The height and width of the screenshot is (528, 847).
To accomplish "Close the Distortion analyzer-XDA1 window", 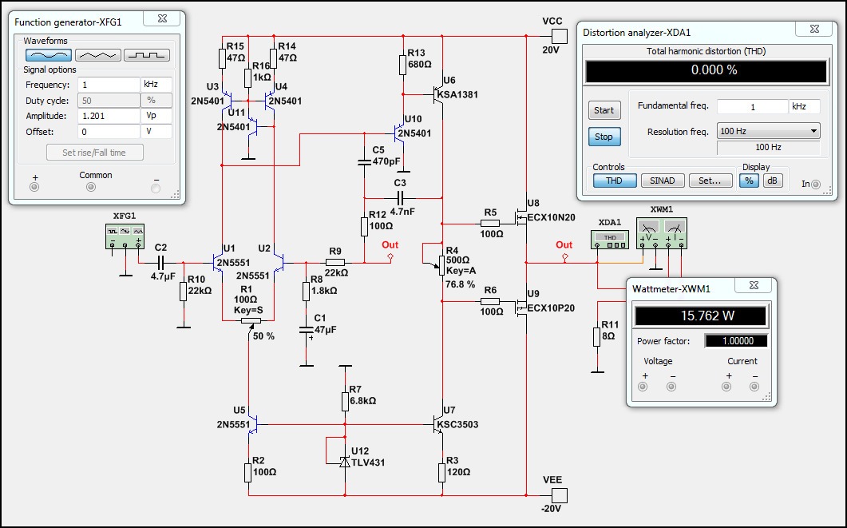I will (x=814, y=30).
